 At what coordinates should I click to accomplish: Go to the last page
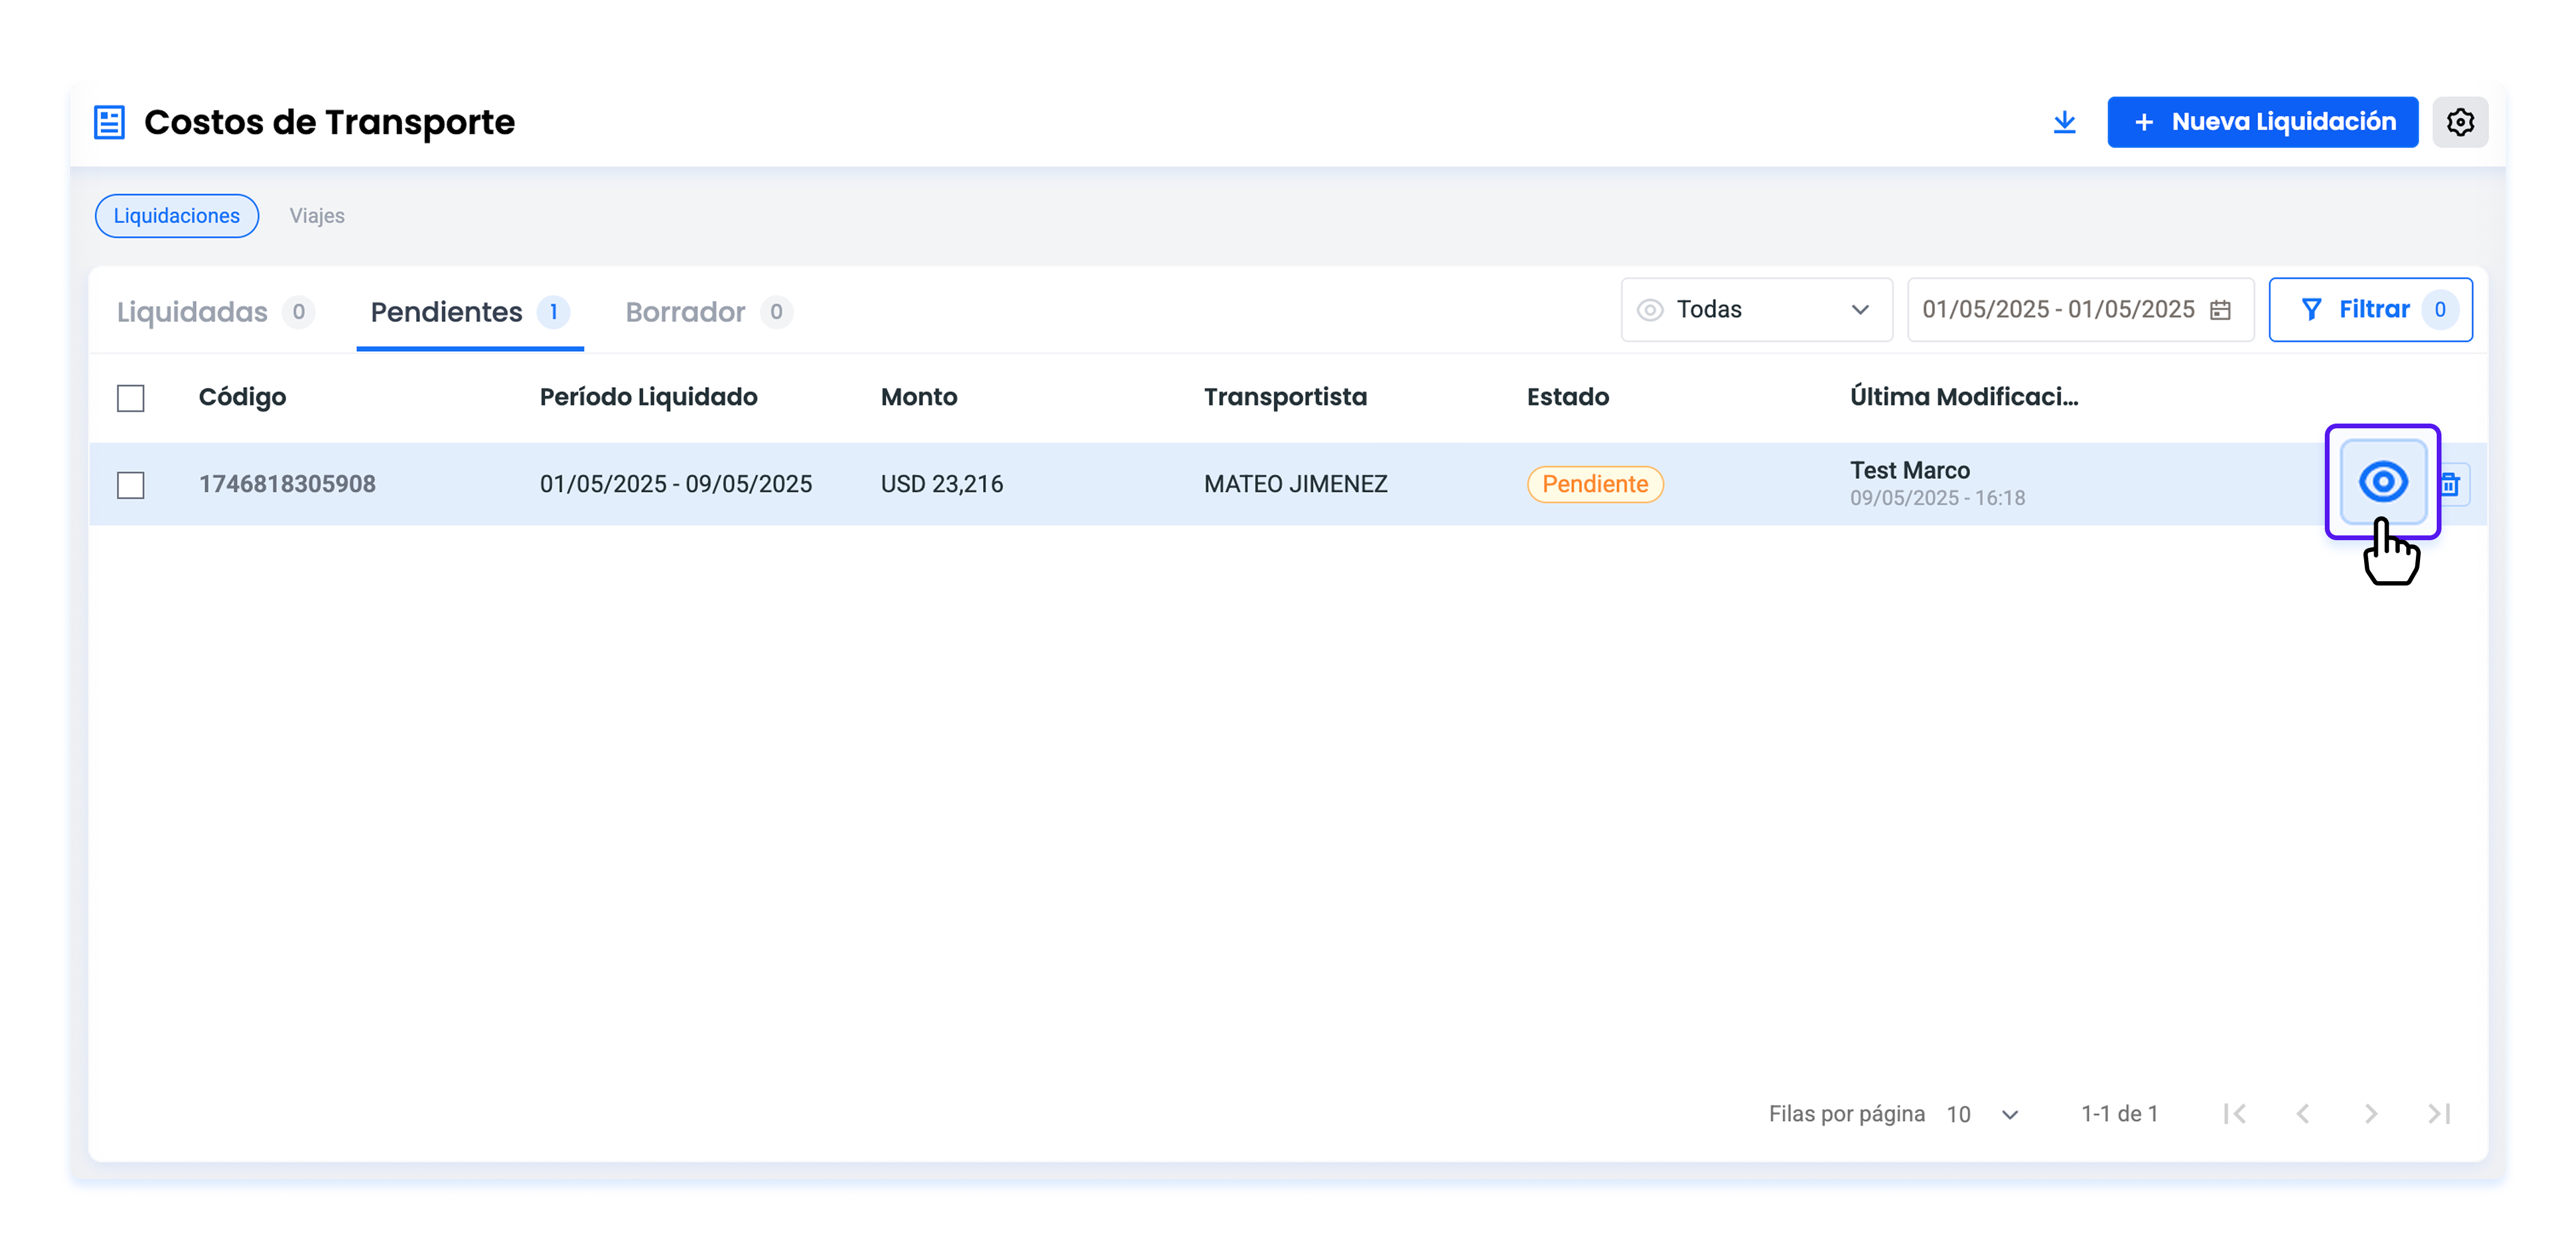(x=2439, y=1113)
